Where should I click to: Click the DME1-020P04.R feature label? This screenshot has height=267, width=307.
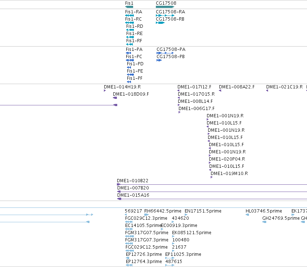point(227,159)
